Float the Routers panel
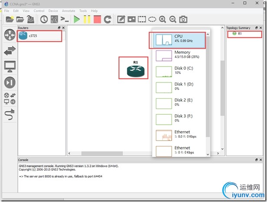267x202 pixels. pos(59,28)
